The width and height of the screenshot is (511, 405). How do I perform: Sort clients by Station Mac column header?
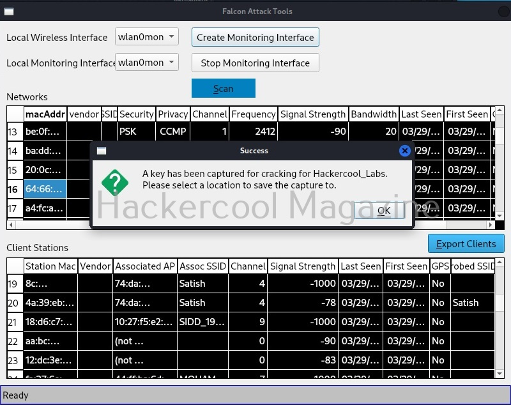pos(50,266)
